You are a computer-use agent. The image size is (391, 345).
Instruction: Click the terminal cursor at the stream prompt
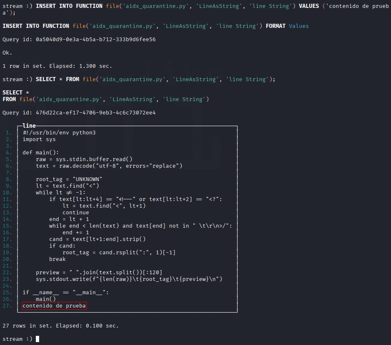37,339
